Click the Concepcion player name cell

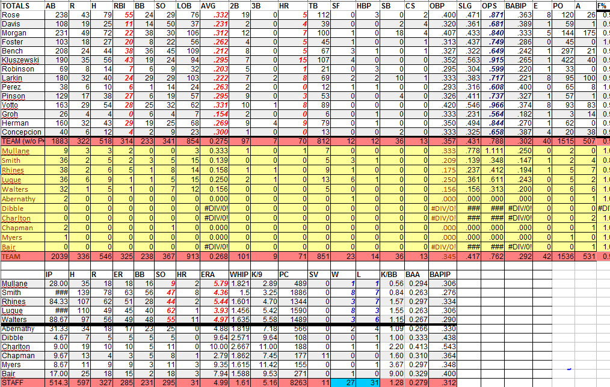22,132
